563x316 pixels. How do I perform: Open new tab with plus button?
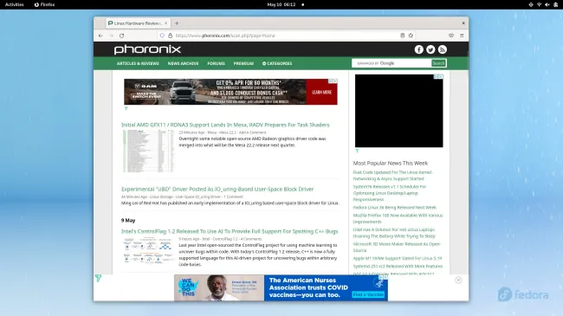[177, 23]
